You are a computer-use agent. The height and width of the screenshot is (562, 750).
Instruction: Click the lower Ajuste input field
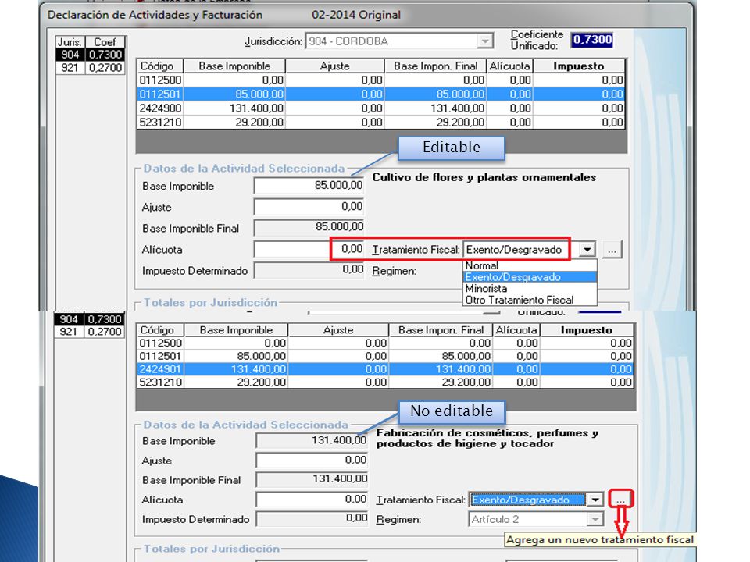[312, 461]
